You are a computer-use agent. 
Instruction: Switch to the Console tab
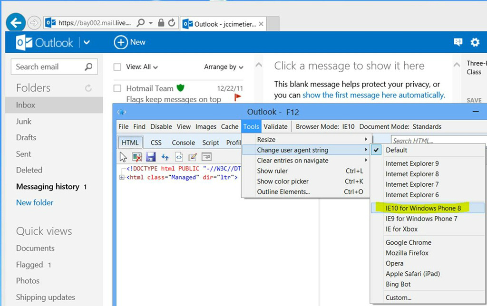tap(183, 143)
